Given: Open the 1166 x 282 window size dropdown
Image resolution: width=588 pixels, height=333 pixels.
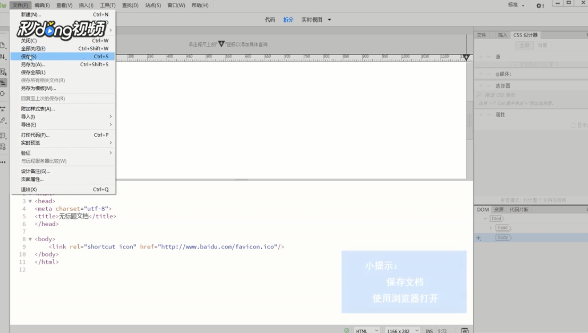Looking at the screenshot, I should click(402, 331).
